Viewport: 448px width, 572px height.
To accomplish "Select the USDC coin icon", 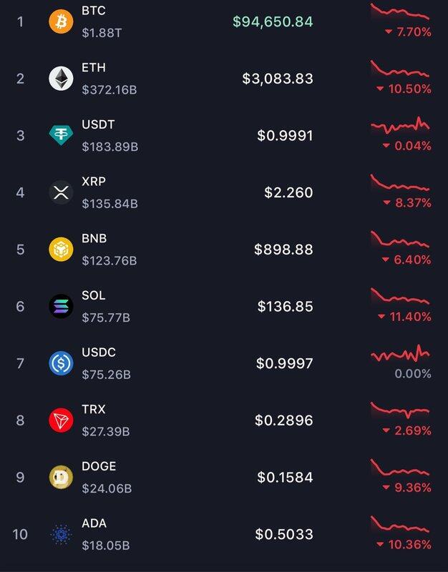I will 61,363.
